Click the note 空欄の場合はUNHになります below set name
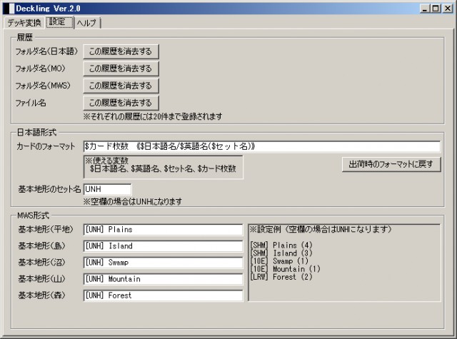This screenshot has width=457, height=339. 133,201
